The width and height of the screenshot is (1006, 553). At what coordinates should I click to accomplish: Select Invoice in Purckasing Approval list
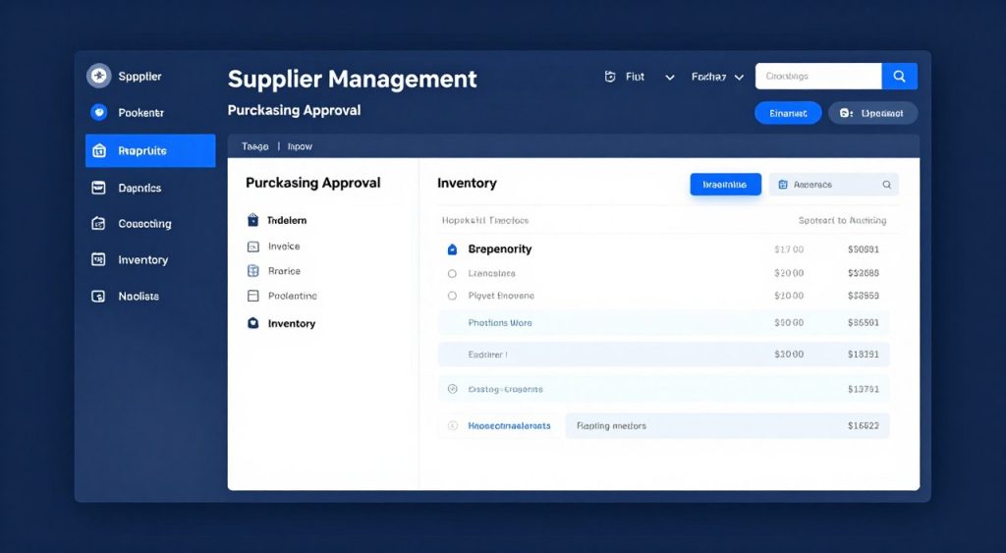click(284, 247)
